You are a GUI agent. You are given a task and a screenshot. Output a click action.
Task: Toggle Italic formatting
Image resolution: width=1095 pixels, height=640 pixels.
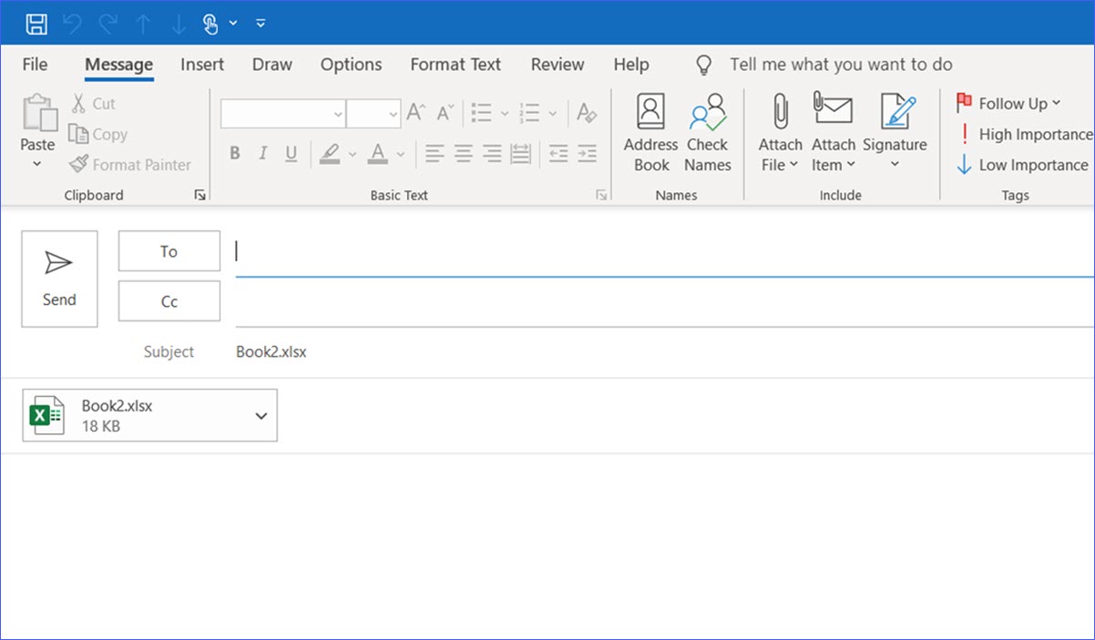coord(263,154)
